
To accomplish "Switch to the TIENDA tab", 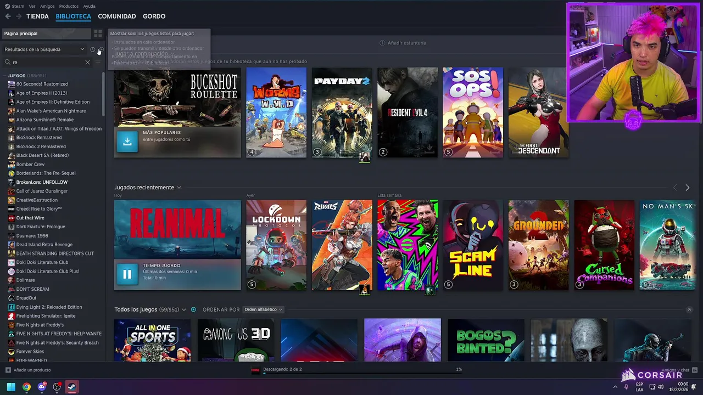I will click(37, 16).
